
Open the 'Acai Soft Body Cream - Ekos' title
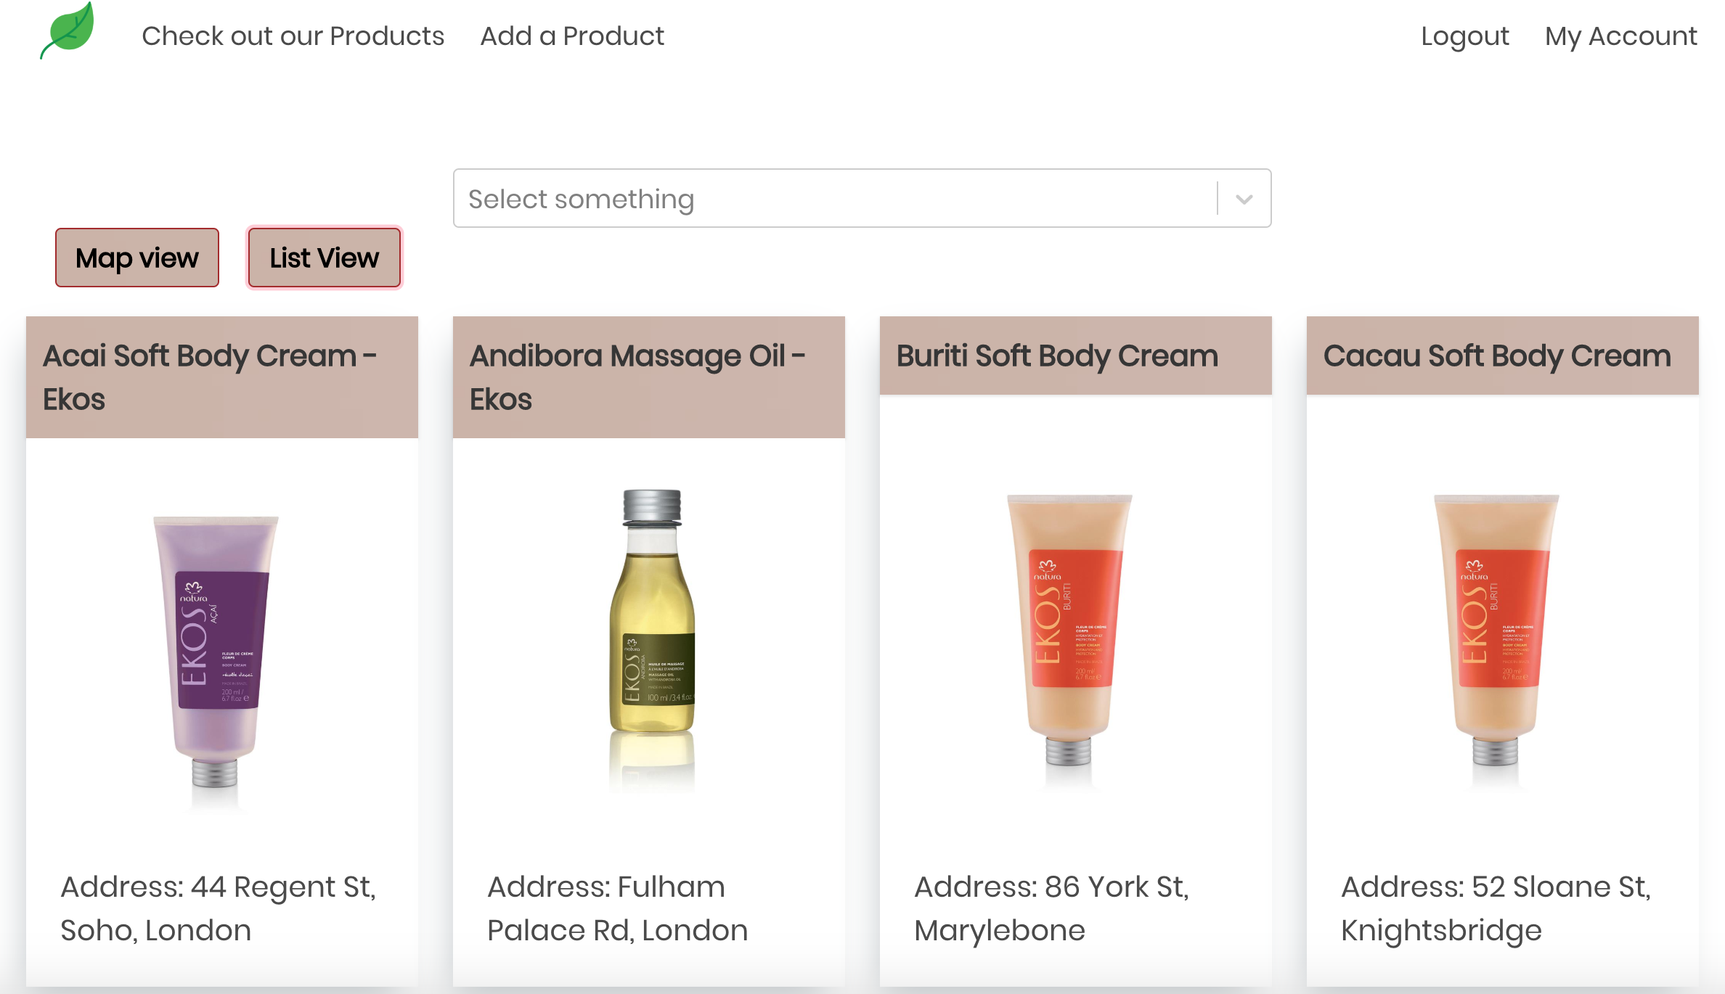point(211,377)
